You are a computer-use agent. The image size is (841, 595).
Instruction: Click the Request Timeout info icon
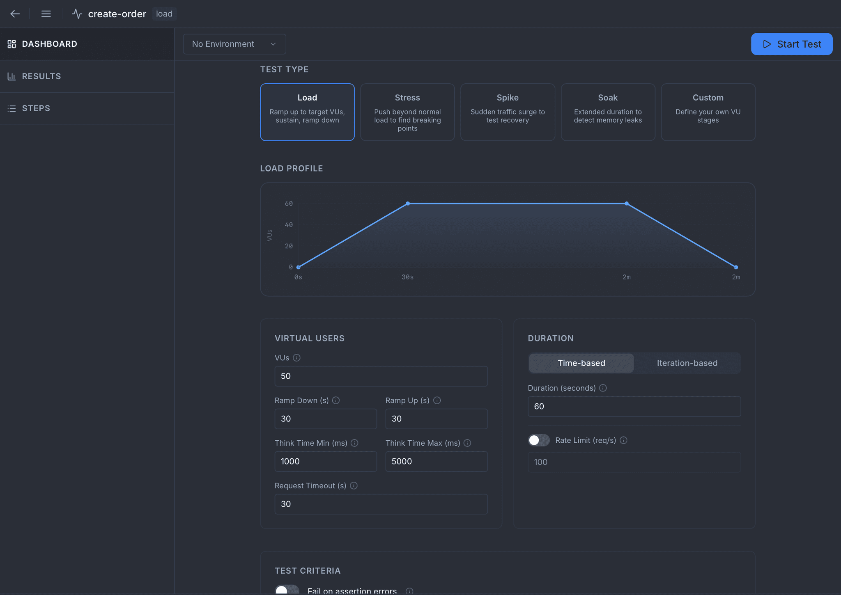pyautogui.click(x=354, y=486)
